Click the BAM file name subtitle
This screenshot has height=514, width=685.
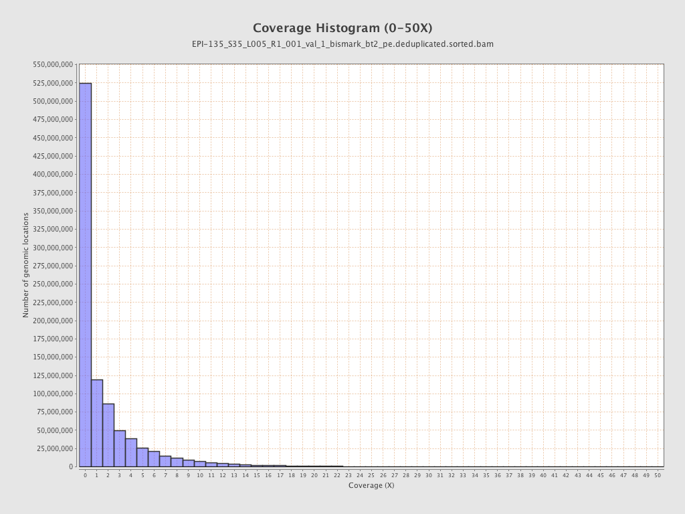click(342, 44)
